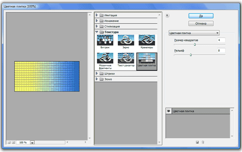The image size is (242, 152).
Task: Expand the Имитация filter folder
Action: coord(97,15)
